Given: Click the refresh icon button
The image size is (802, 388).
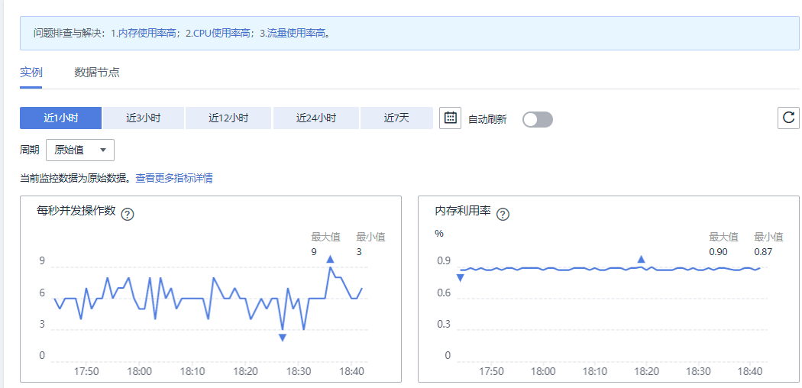Looking at the screenshot, I should [x=789, y=118].
